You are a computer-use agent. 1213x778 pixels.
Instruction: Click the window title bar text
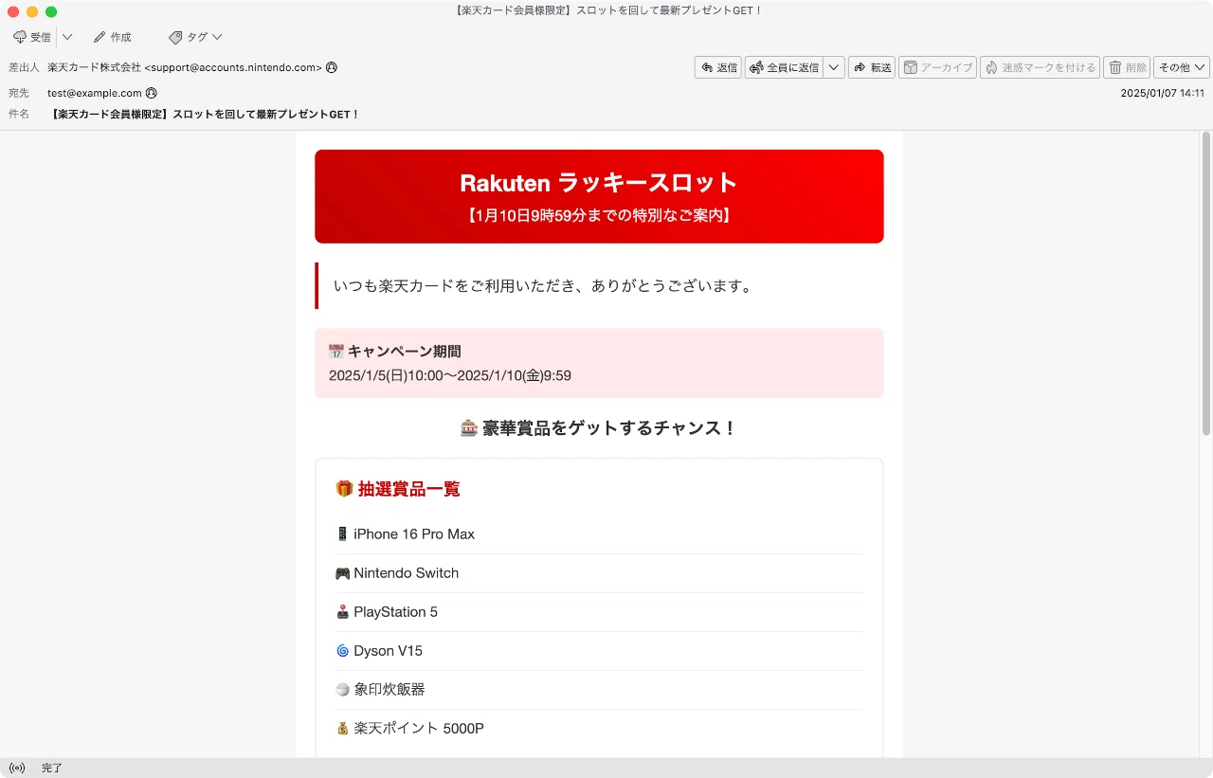tap(606, 10)
